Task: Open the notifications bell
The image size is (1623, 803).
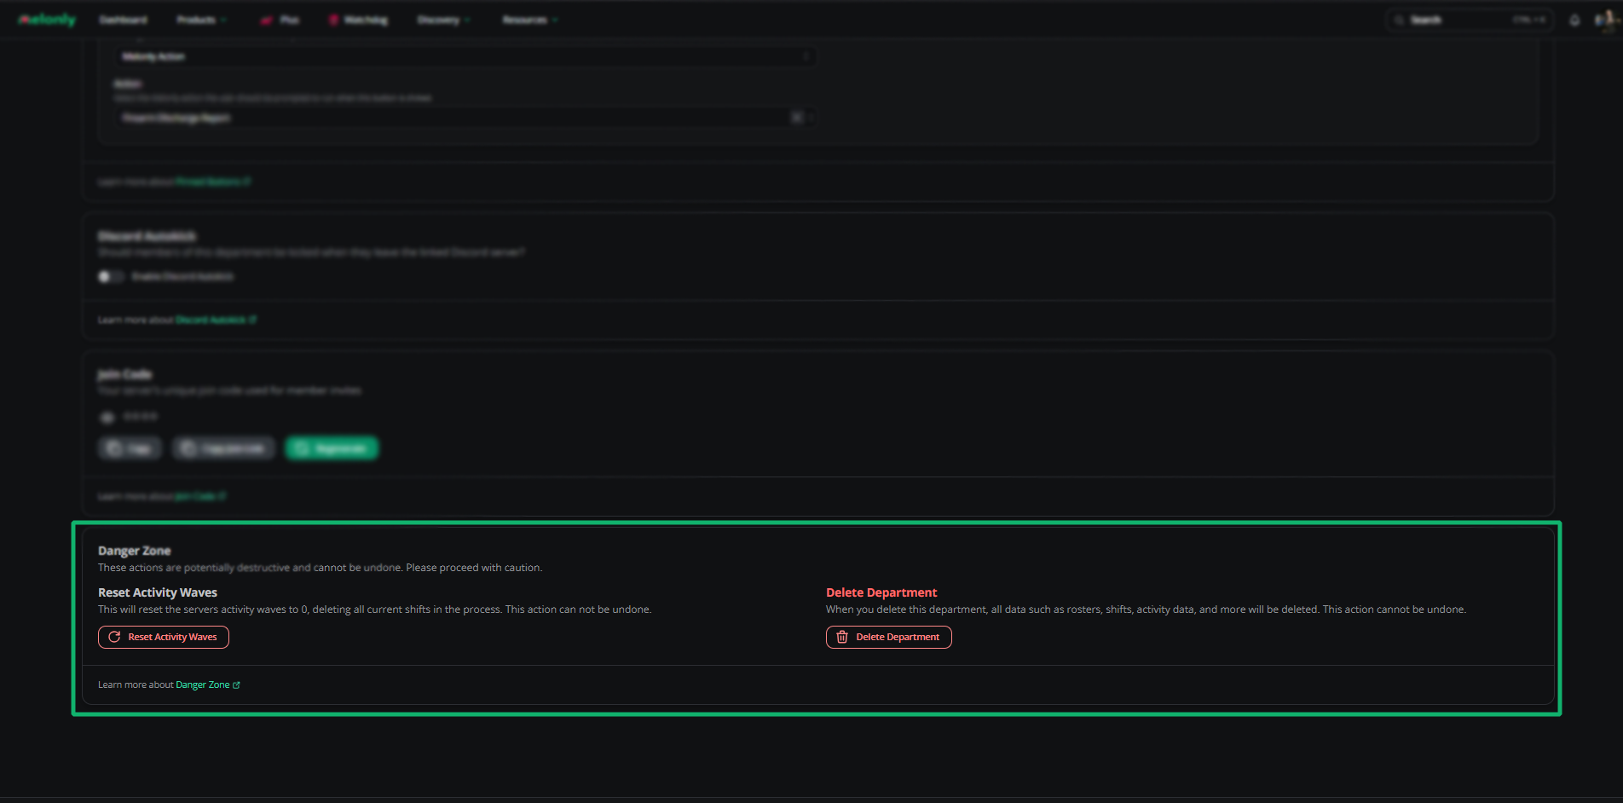Action: [1575, 20]
